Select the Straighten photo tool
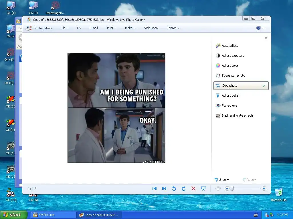 [230, 76]
